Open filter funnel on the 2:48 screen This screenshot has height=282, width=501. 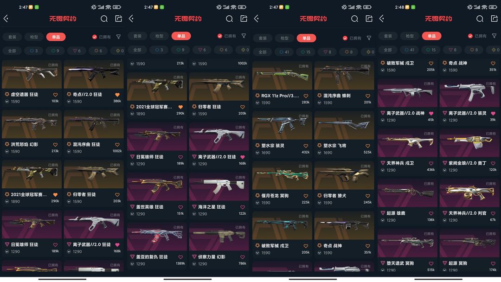coord(495,36)
